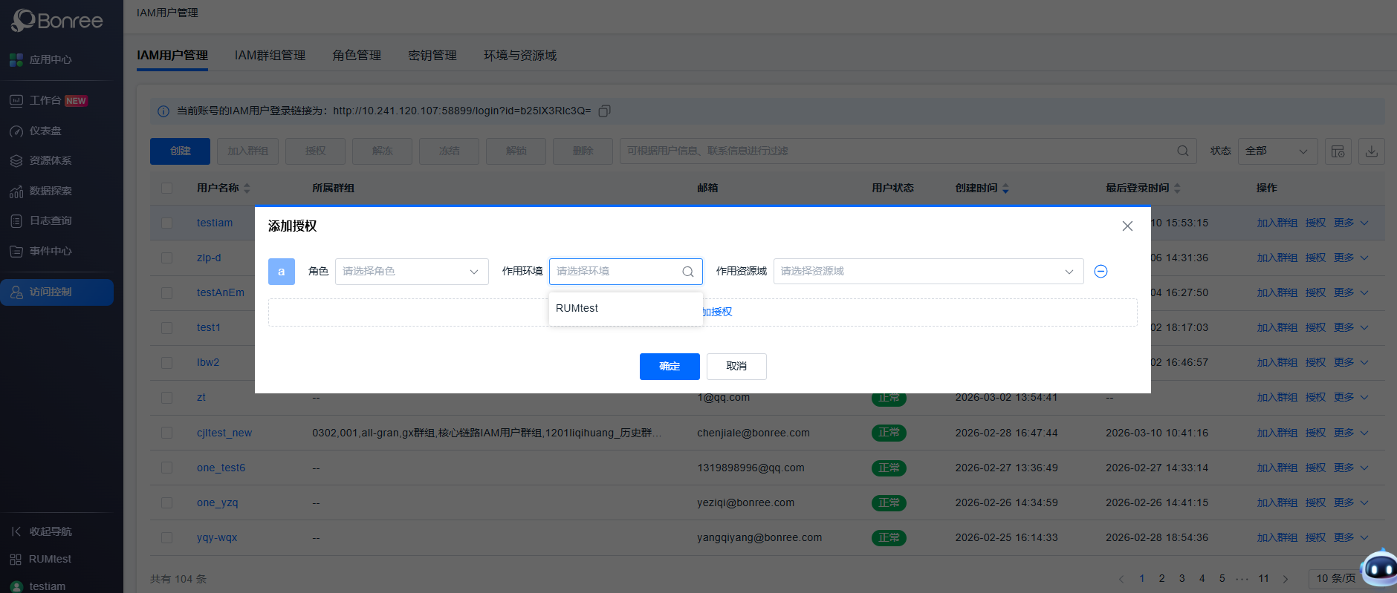Check the one_yzq row checkbox
1397x593 pixels.
[x=166, y=502]
